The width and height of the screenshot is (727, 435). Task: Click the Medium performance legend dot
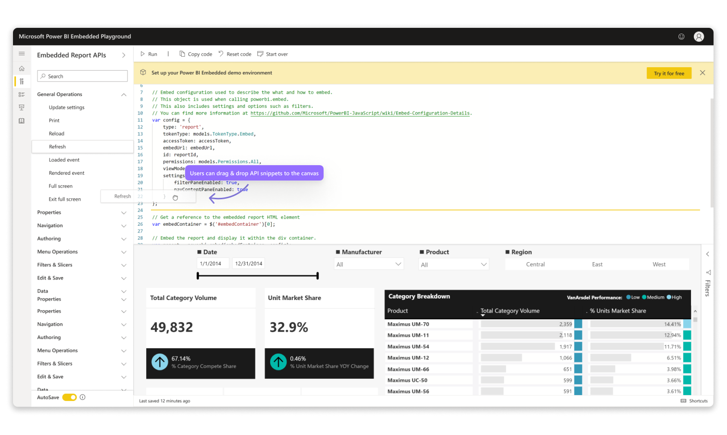[644, 297]
